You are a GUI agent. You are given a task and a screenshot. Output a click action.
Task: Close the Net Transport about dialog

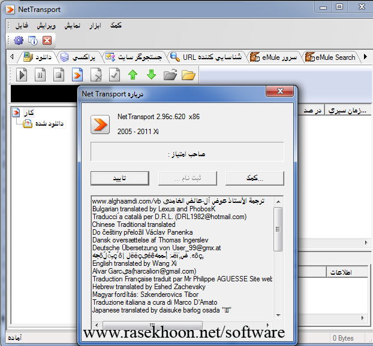(x=279, y=91)
